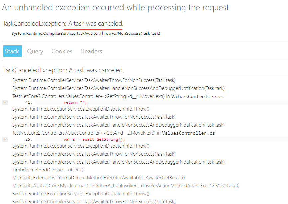Image resolution: width=288 pixels, height=204 pixels.
Task: Switch to the Query tab
Action: coord(35,51)
